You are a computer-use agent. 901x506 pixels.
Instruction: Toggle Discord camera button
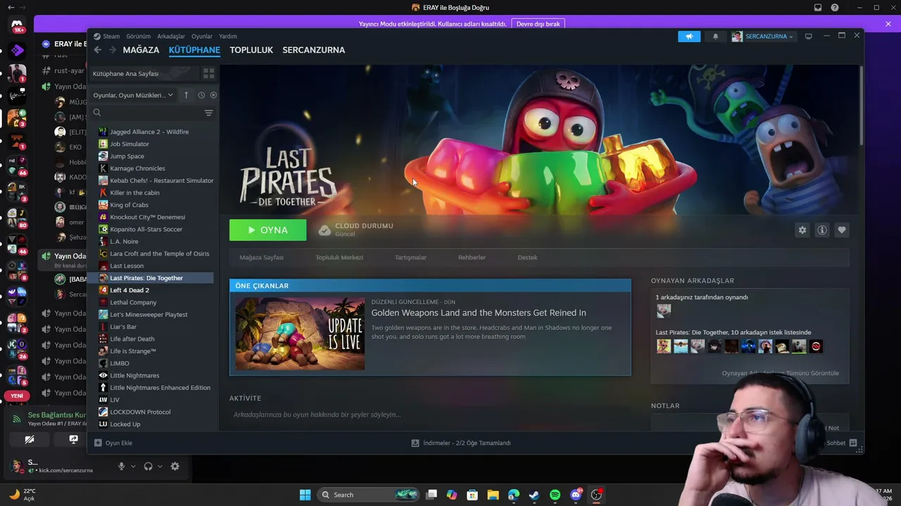click(29, 439)
